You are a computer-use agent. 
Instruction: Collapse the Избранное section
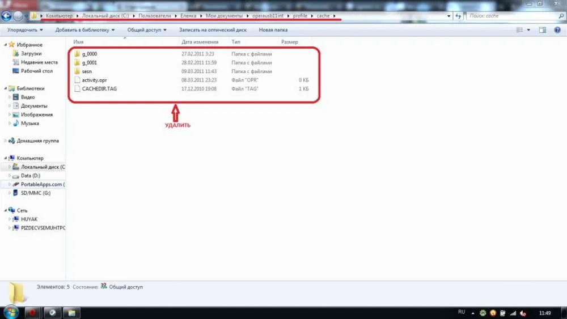6,44
